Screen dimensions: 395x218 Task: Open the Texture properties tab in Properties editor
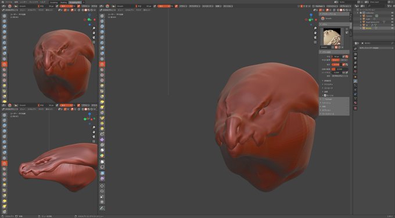pos(355,108)
